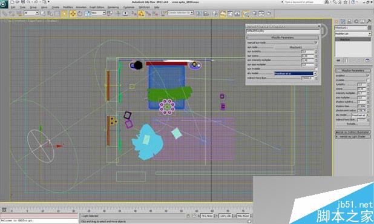
Task: Click the sun node VRaySun01 button
Action: (x=296, y=47)
